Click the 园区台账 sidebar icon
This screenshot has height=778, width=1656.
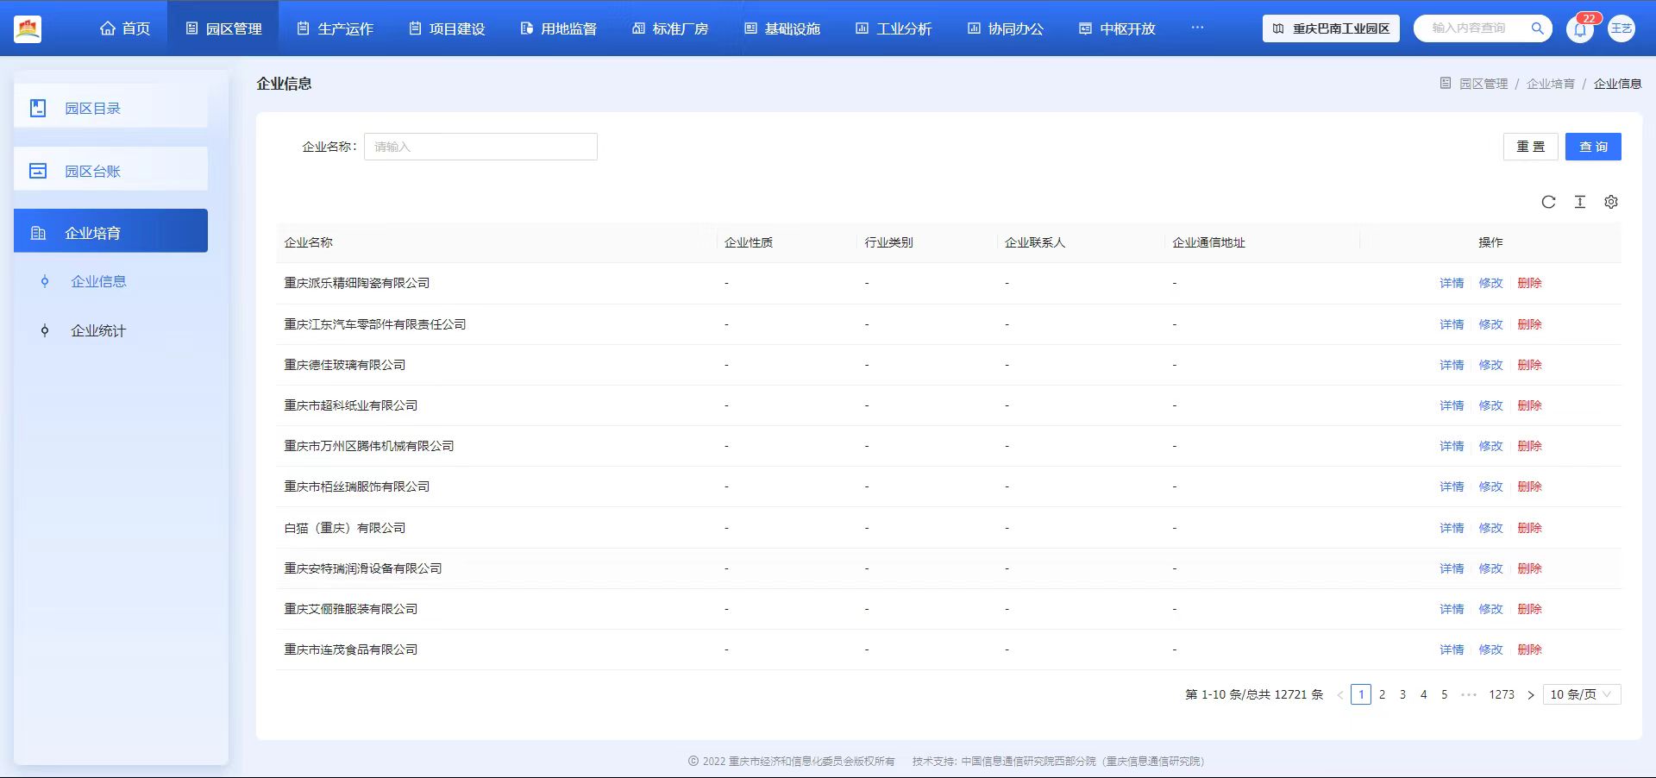point(38,171)
